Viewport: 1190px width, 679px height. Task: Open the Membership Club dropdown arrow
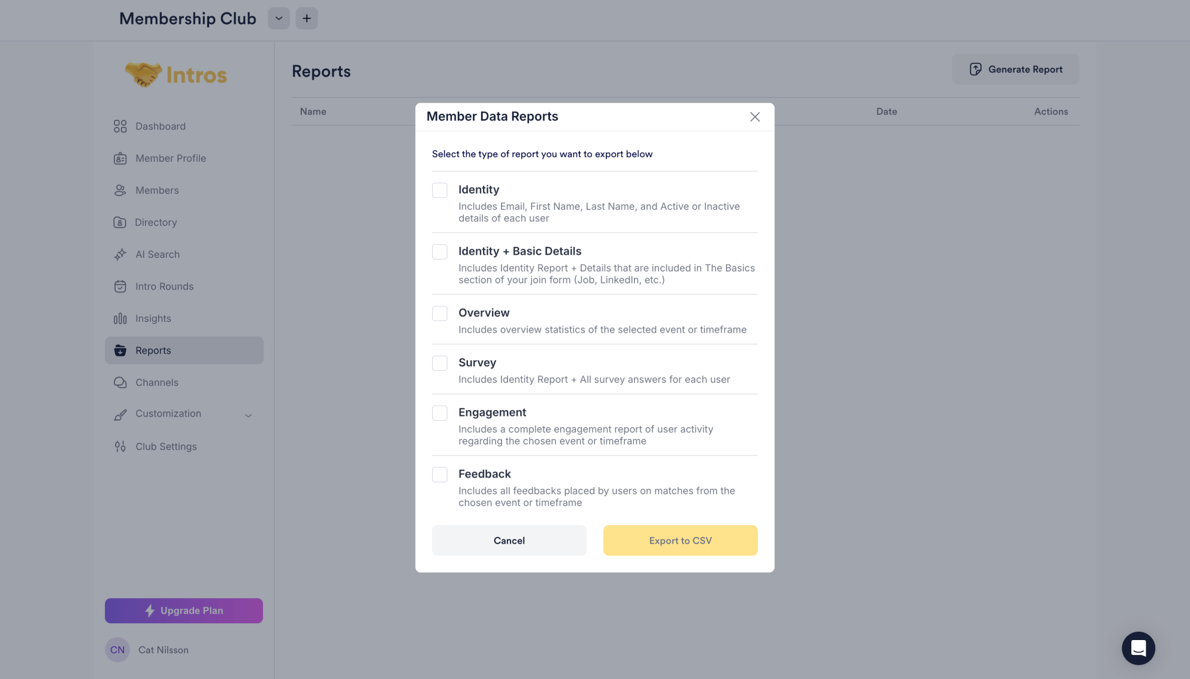pos(279,19)
